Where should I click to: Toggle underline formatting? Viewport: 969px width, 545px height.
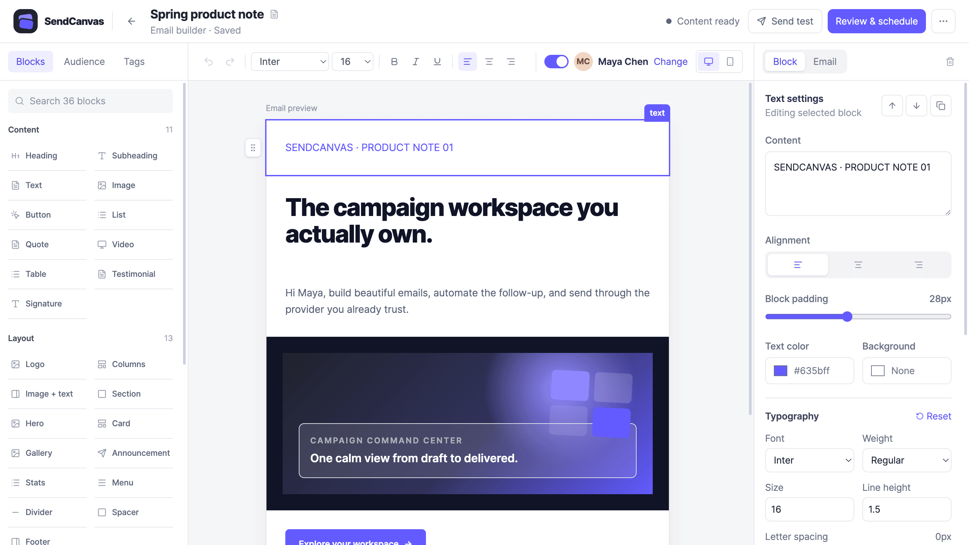point(437,61)
